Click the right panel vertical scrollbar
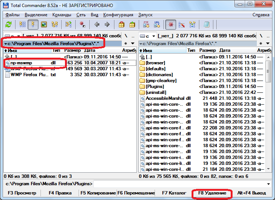The image size is (275, 200). click(268, 111)
